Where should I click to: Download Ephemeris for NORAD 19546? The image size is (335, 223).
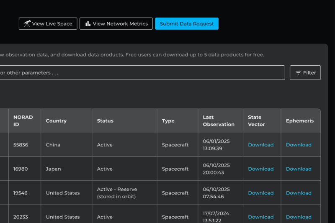[x=299, y=193]
